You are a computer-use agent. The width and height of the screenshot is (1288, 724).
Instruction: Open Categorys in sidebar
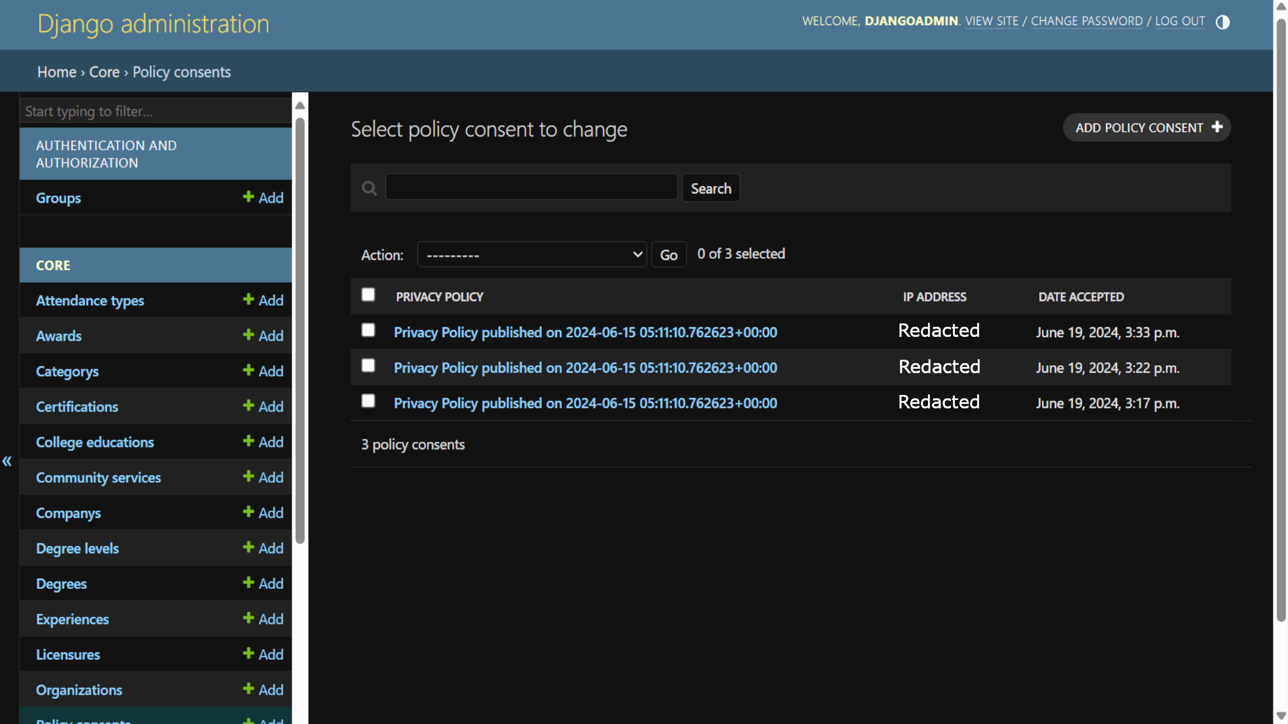click(67, 371)
